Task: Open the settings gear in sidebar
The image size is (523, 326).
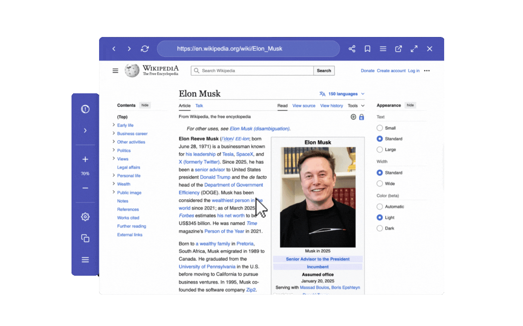Action: [85, 217]
